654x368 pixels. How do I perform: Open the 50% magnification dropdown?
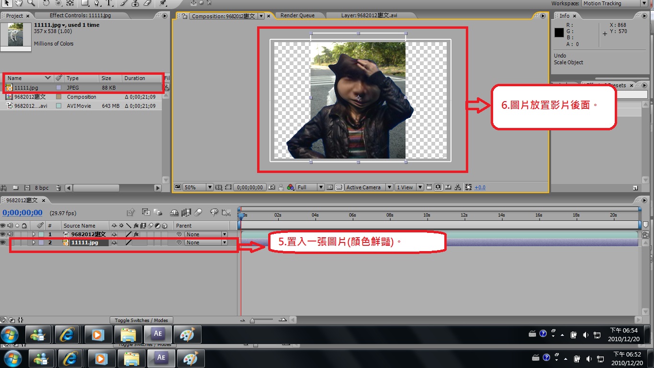[x=198, y=187]
